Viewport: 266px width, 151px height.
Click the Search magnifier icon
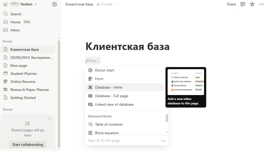[5, 14]
